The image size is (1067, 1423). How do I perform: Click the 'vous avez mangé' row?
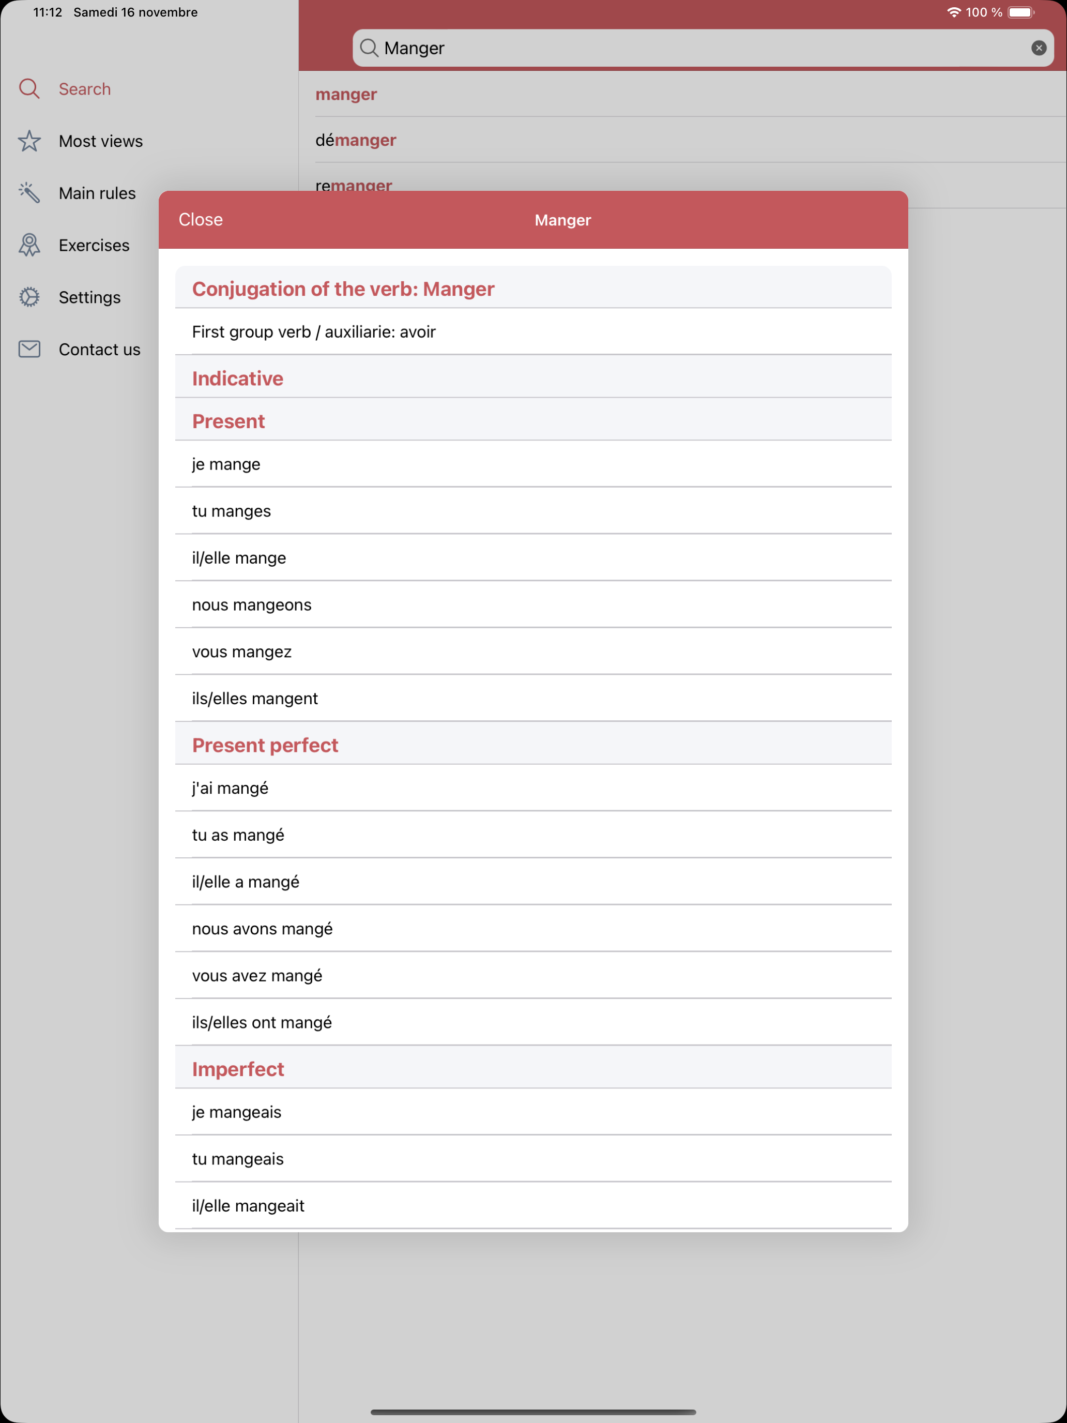pos(533,976)
